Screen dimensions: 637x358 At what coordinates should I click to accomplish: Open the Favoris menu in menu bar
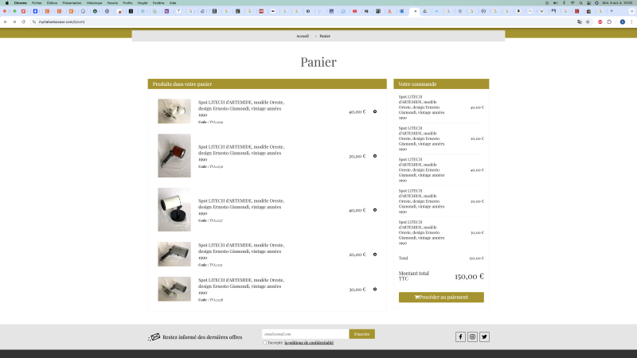point(112,3)
